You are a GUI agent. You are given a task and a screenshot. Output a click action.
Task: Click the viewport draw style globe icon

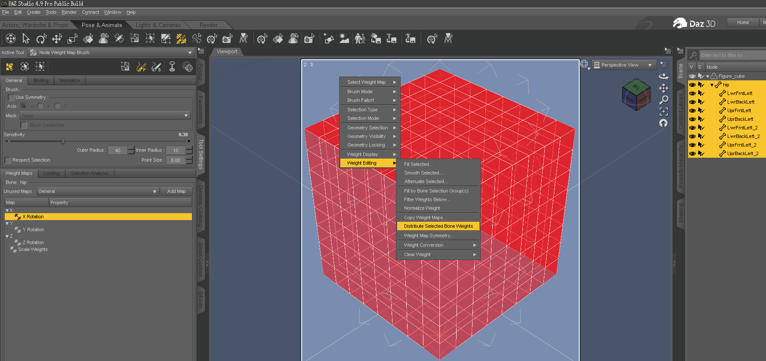584,64
